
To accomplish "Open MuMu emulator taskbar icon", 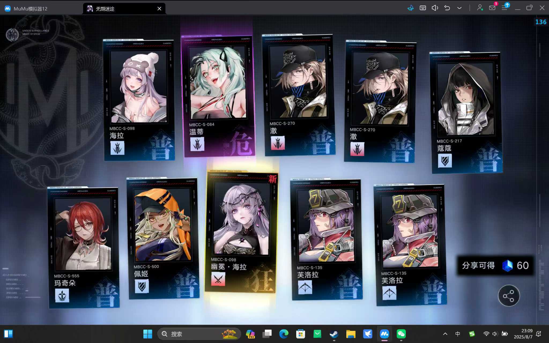I will point(384,334).
